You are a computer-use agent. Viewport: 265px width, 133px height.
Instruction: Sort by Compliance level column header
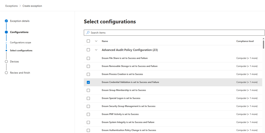tap(245, 41)
